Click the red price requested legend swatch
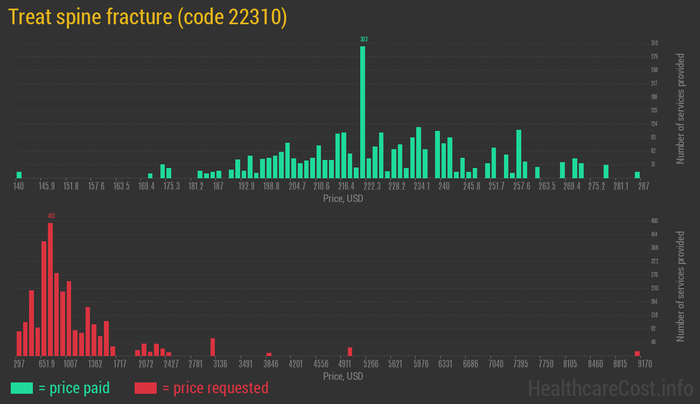Image resolution: width=700 pixels, height=404 pixels. [x=145, y=388]
